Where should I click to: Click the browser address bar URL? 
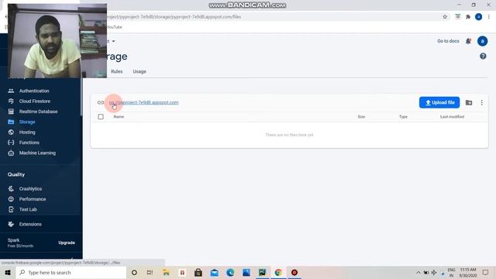click(x=174, y=17)
